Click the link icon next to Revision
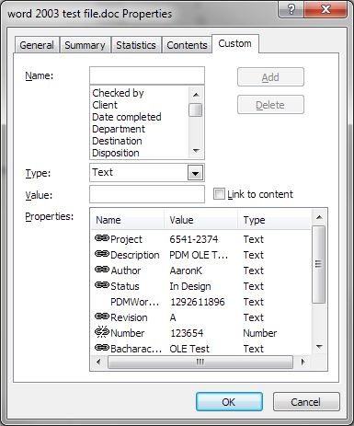 tap(102, 316)
